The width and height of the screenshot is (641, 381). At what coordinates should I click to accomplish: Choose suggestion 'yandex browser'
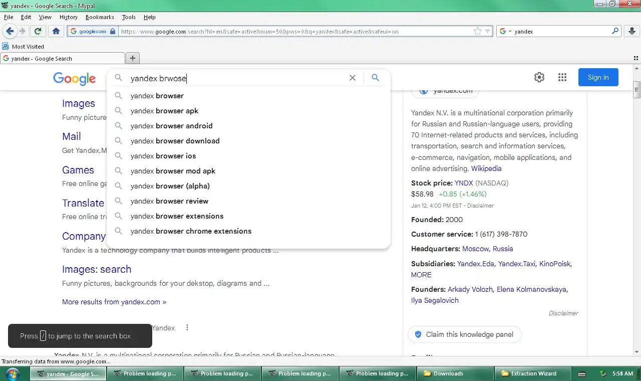pyautogui.click(x=248, y=96)
